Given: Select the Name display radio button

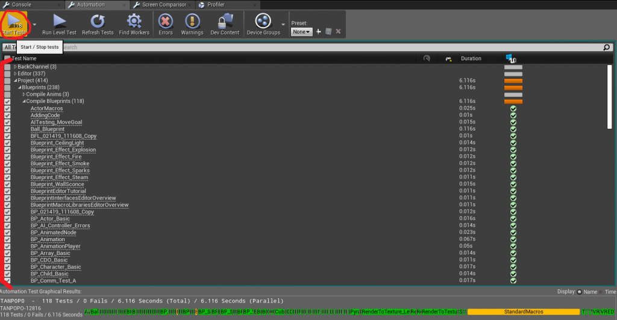Looking at the screenshot, I should (579, 292).
